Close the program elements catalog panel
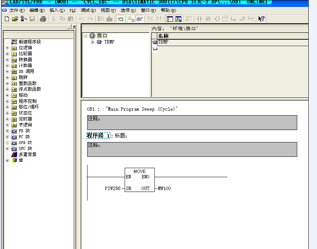Viewport: 317px width, 249px height. [x=74, y=26]
